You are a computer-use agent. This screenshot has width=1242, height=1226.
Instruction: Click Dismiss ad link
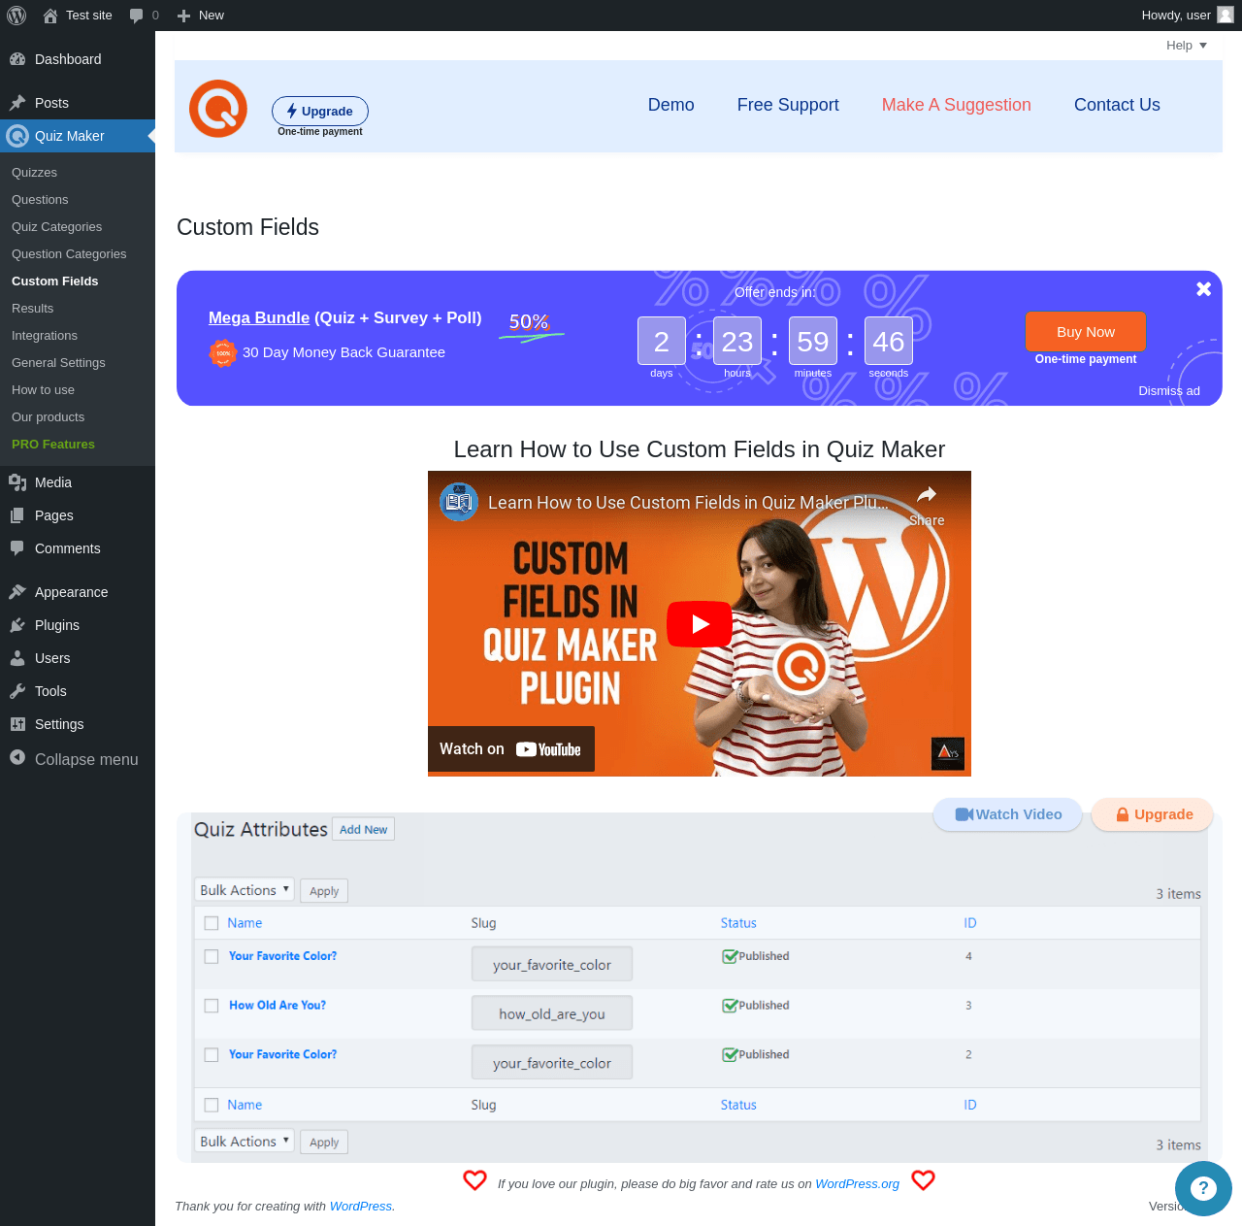tap(1169, 390)
